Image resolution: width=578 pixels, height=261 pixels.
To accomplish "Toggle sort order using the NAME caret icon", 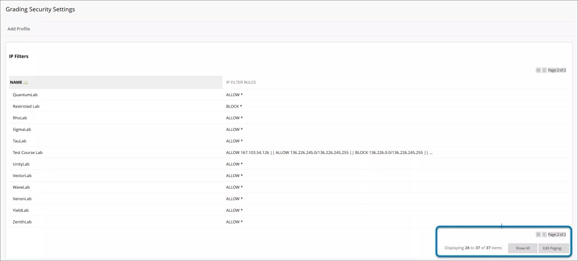I will (x=26, y=82).
